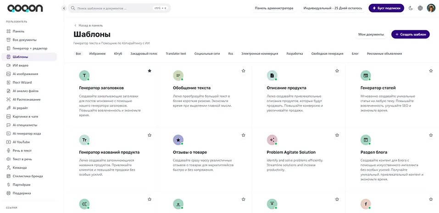This screenshot has height=213, width=439.
Task: Click the Создать шаблон button
Action: coord(410,34)
